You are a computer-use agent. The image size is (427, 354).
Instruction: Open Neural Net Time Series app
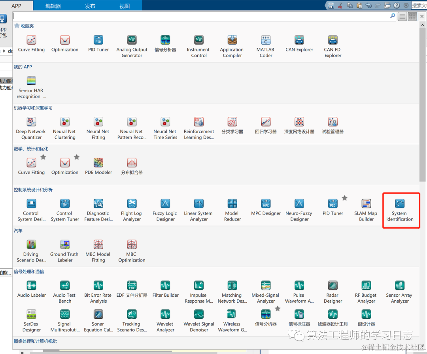coord(165,128)
